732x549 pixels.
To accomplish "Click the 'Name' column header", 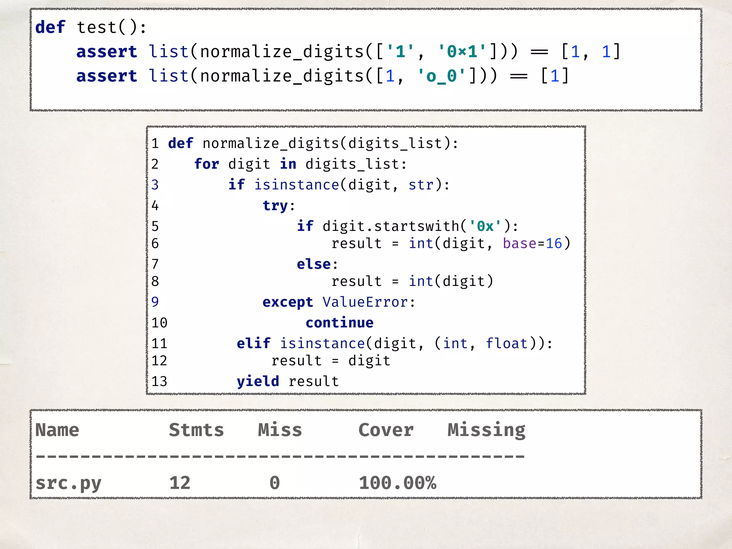I will click(57, 430).
